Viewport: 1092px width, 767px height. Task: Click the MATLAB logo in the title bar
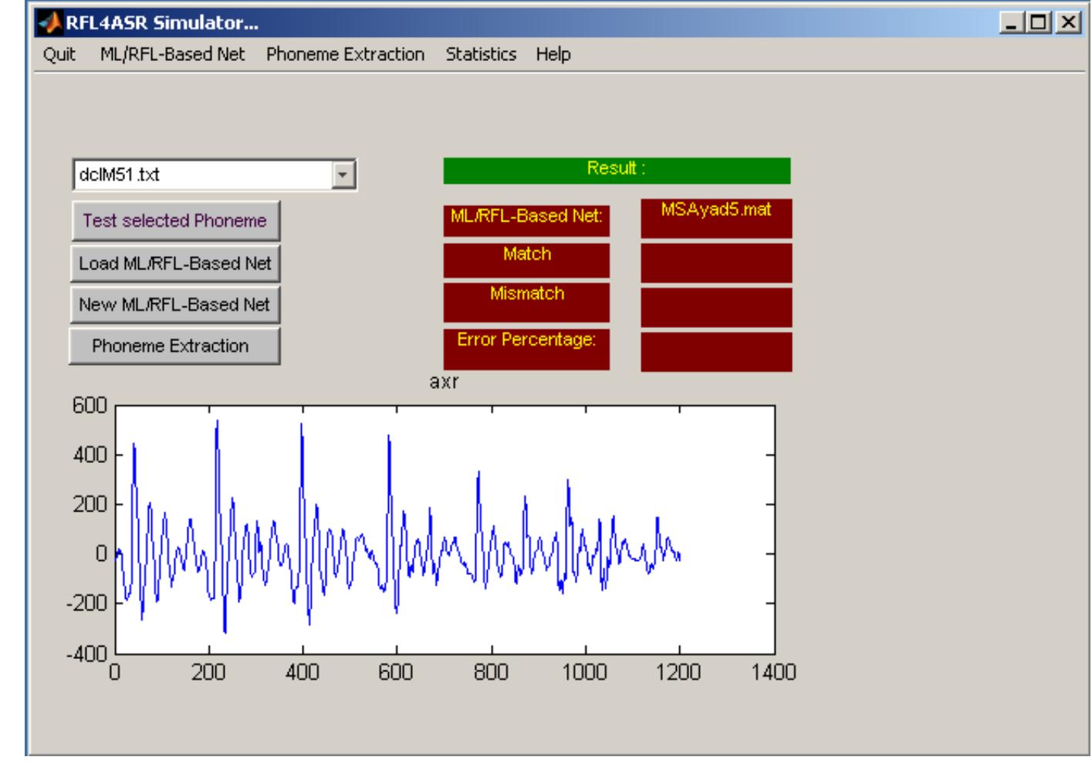48,23
